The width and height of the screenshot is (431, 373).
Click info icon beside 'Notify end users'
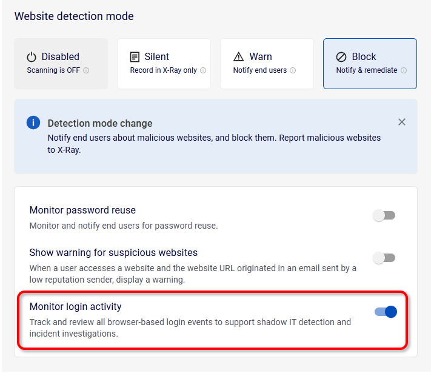pos(293,70)
